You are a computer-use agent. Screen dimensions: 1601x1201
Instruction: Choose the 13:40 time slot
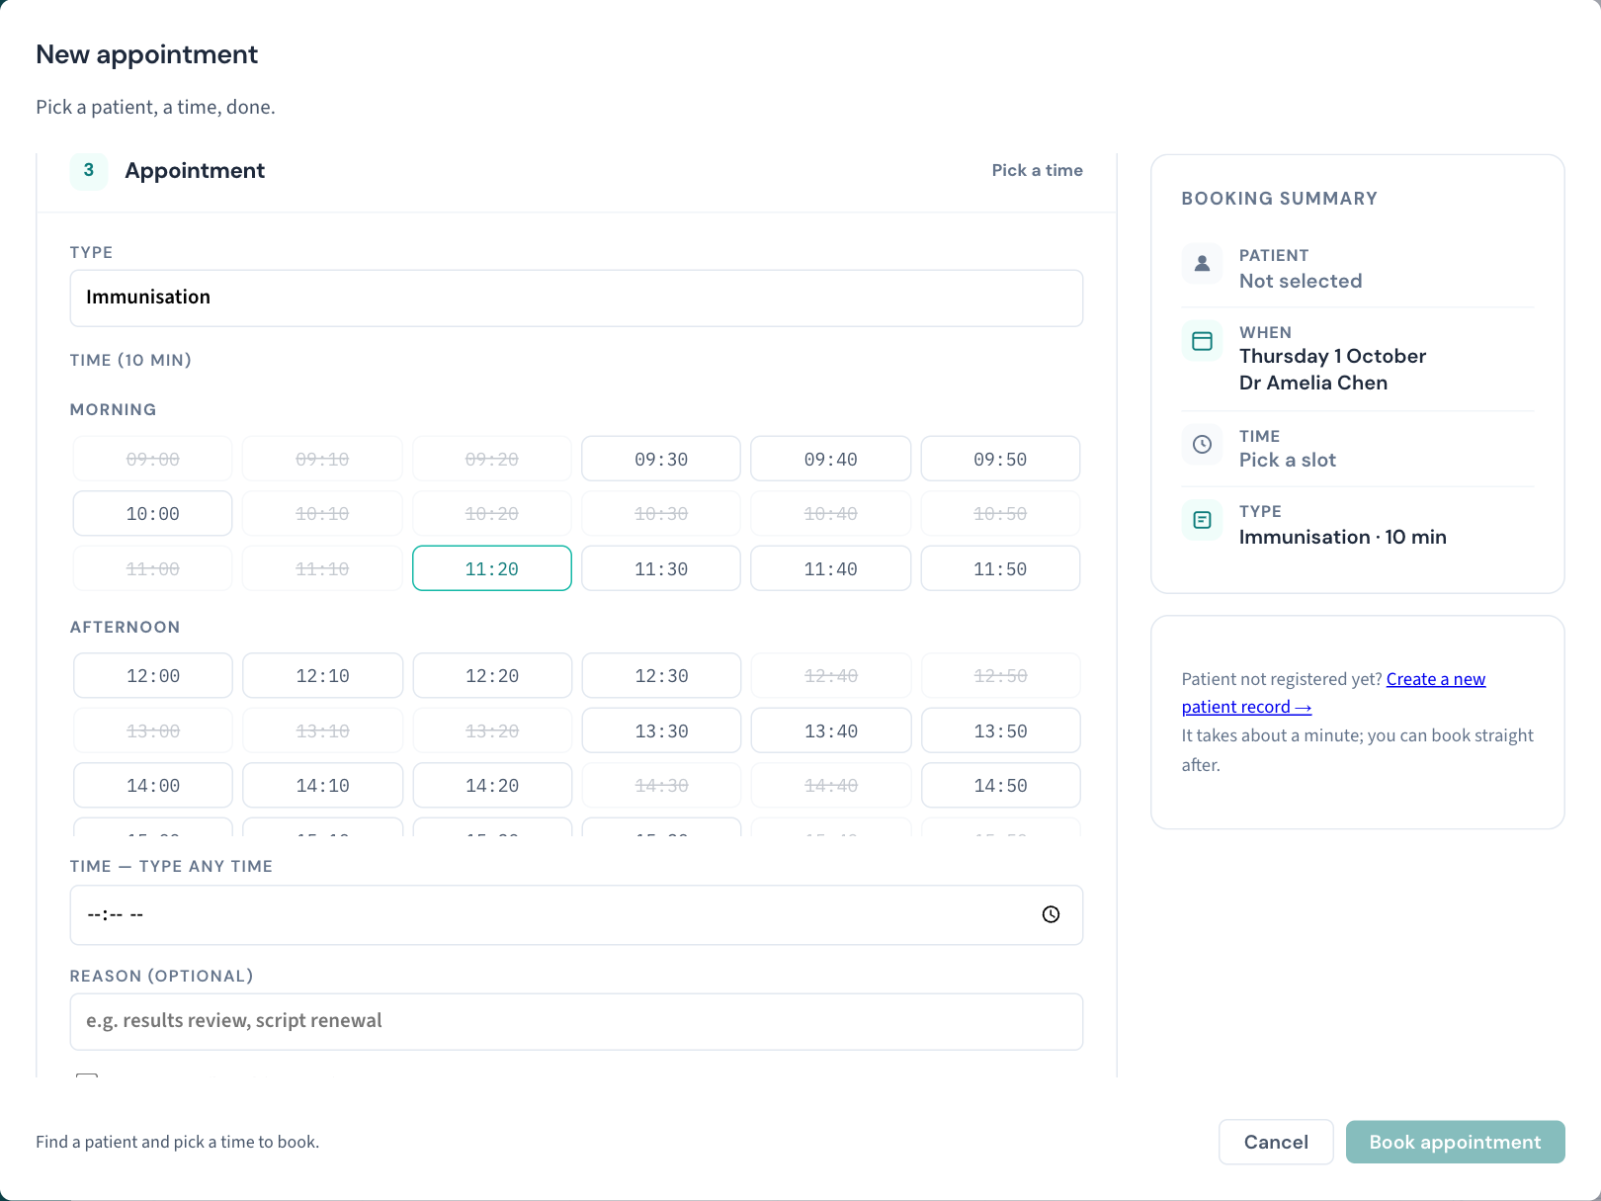tap(830, 730)
